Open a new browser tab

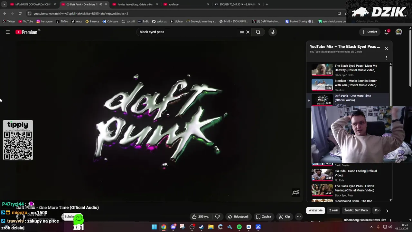point(267,5)
